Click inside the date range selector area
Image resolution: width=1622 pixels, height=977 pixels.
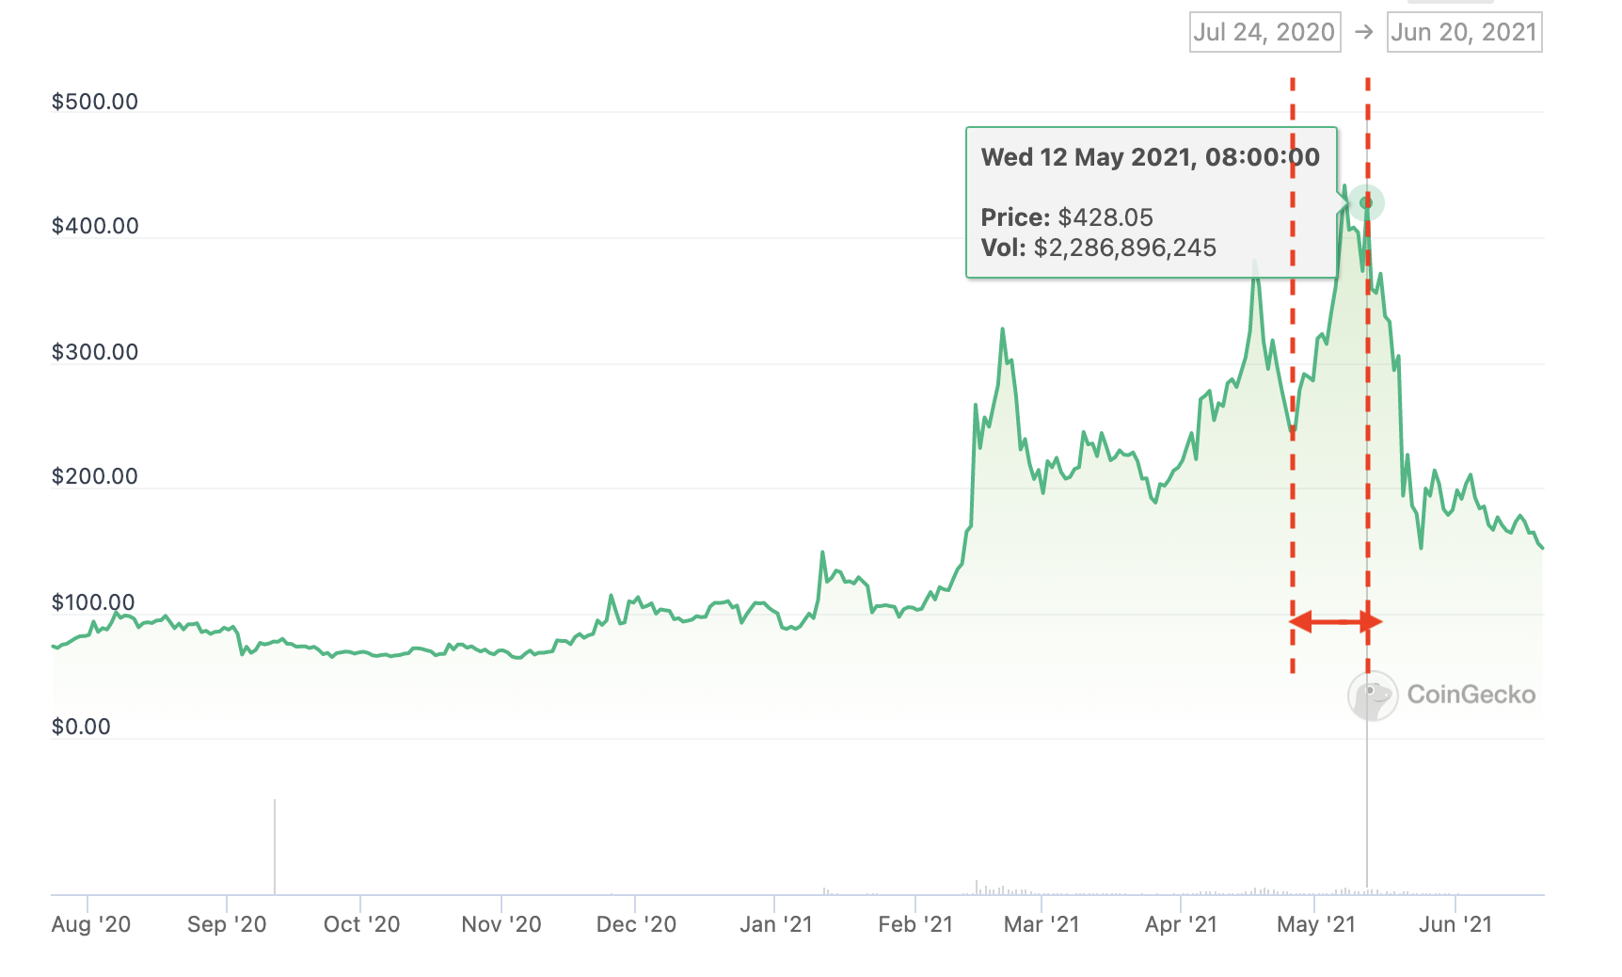point(1364,31)
